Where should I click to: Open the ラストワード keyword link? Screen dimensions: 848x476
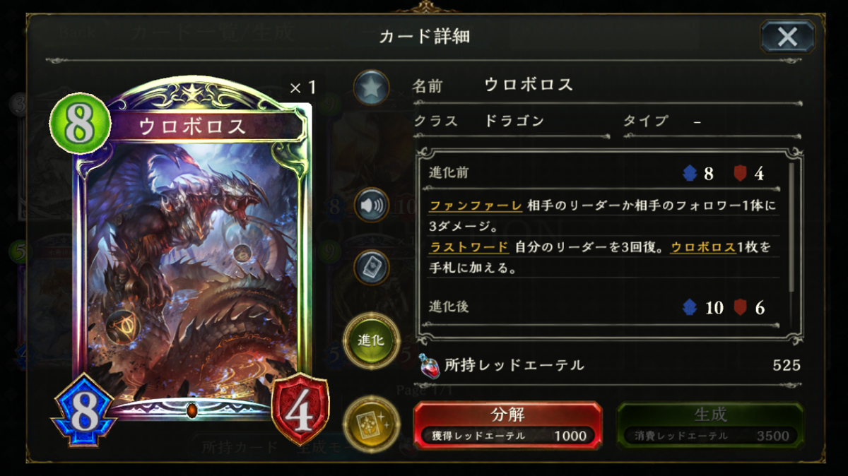pos(469,247)
